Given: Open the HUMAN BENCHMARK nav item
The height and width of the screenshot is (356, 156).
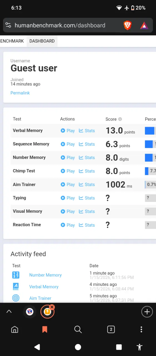Looking at the screenshot, I should pos(12,41).
